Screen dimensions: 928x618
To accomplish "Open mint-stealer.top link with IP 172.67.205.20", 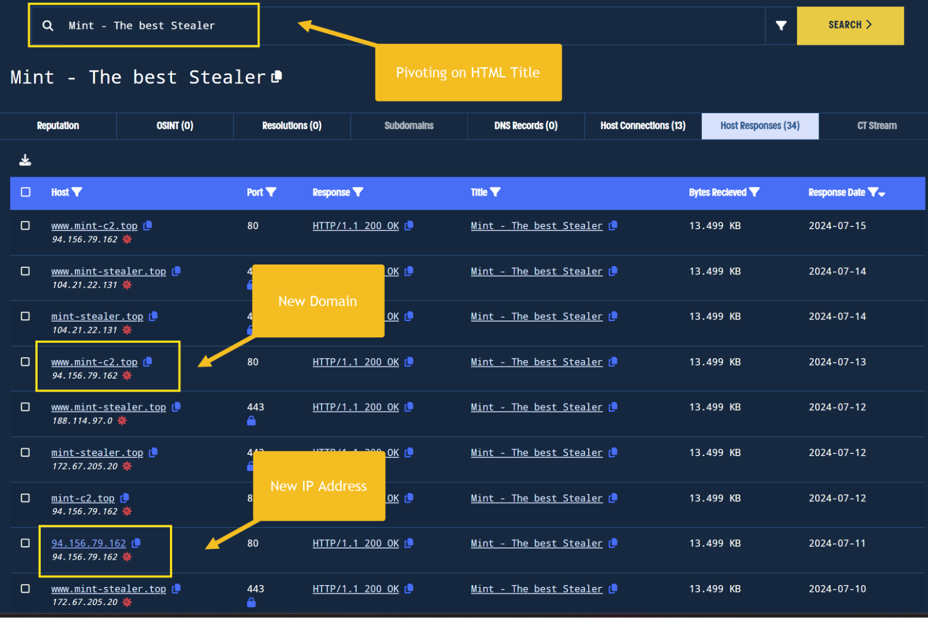I will (97, 452).
